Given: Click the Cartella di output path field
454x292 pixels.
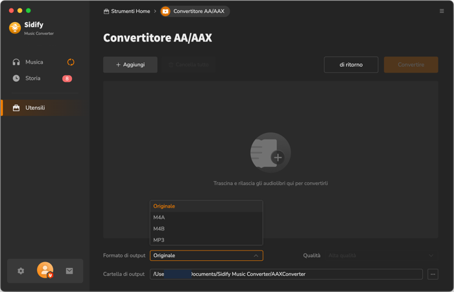Looking at the screenshot, I should [x=286, y=274].
